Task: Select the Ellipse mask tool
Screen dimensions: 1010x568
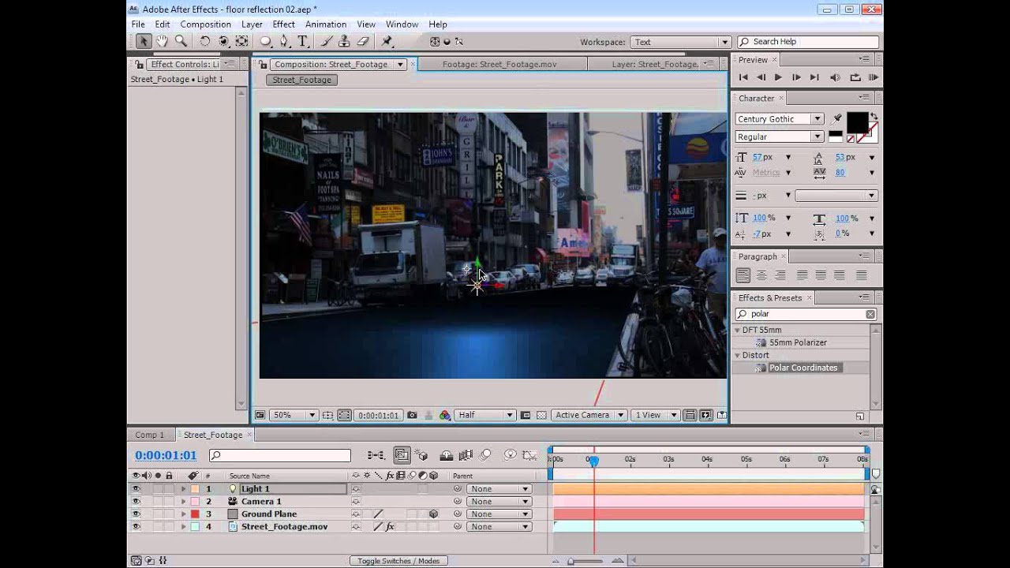Action: point(266,42)
